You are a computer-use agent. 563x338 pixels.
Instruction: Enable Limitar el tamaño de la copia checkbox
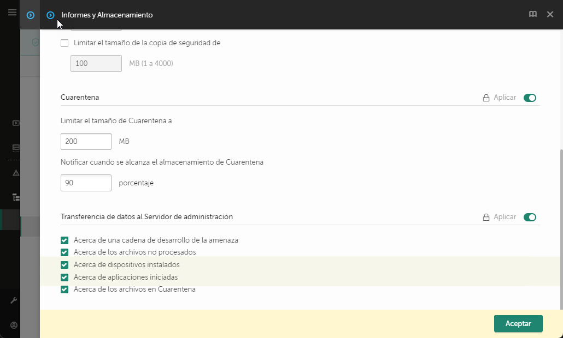[x=64, y=43]
